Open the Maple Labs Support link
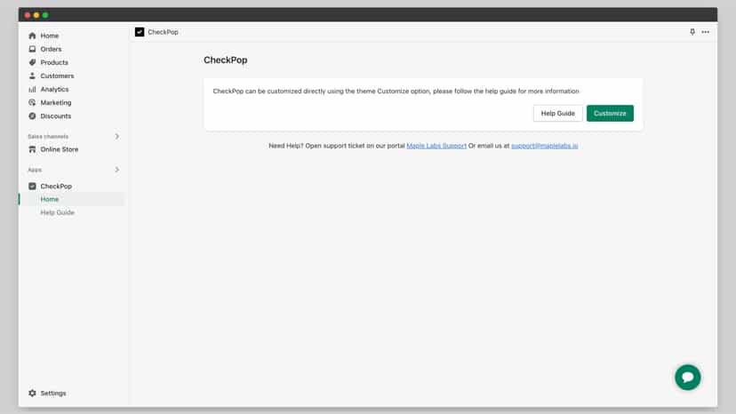 coord(436,146)
